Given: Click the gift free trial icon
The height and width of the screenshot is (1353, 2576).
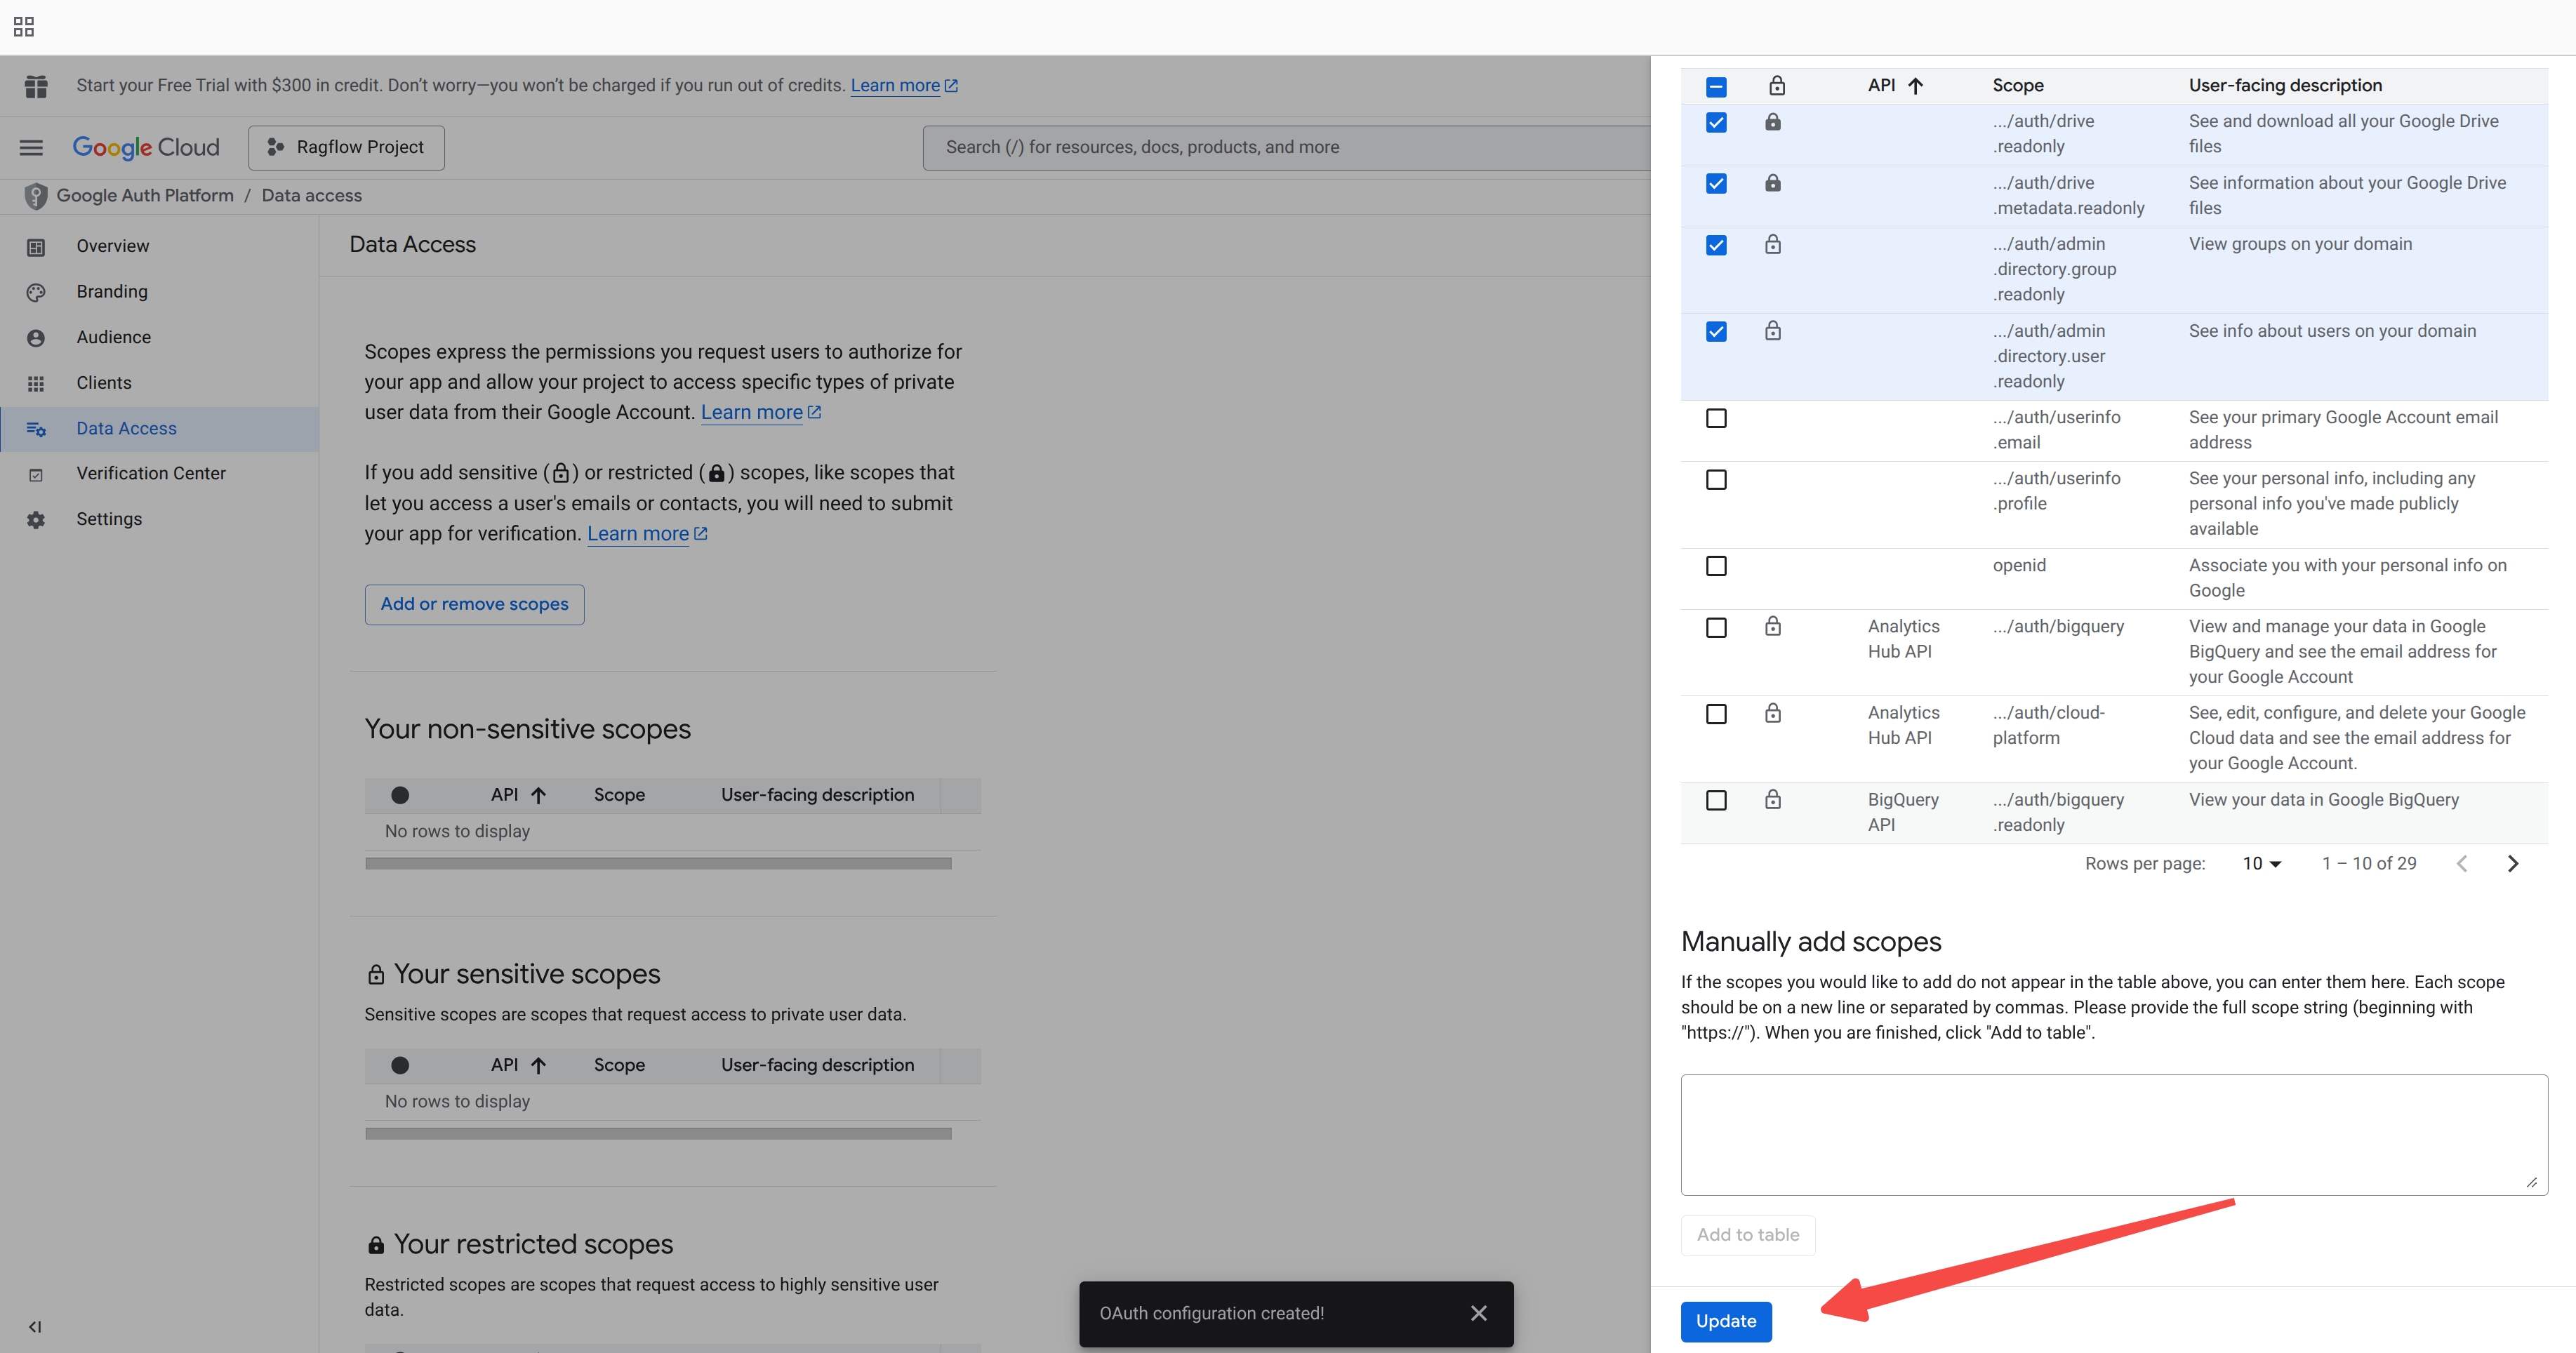Looking at the screenshot, I should (x=36, y=86).
